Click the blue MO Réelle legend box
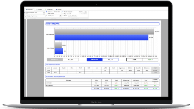Screen dimensions: 194x109 95,60
